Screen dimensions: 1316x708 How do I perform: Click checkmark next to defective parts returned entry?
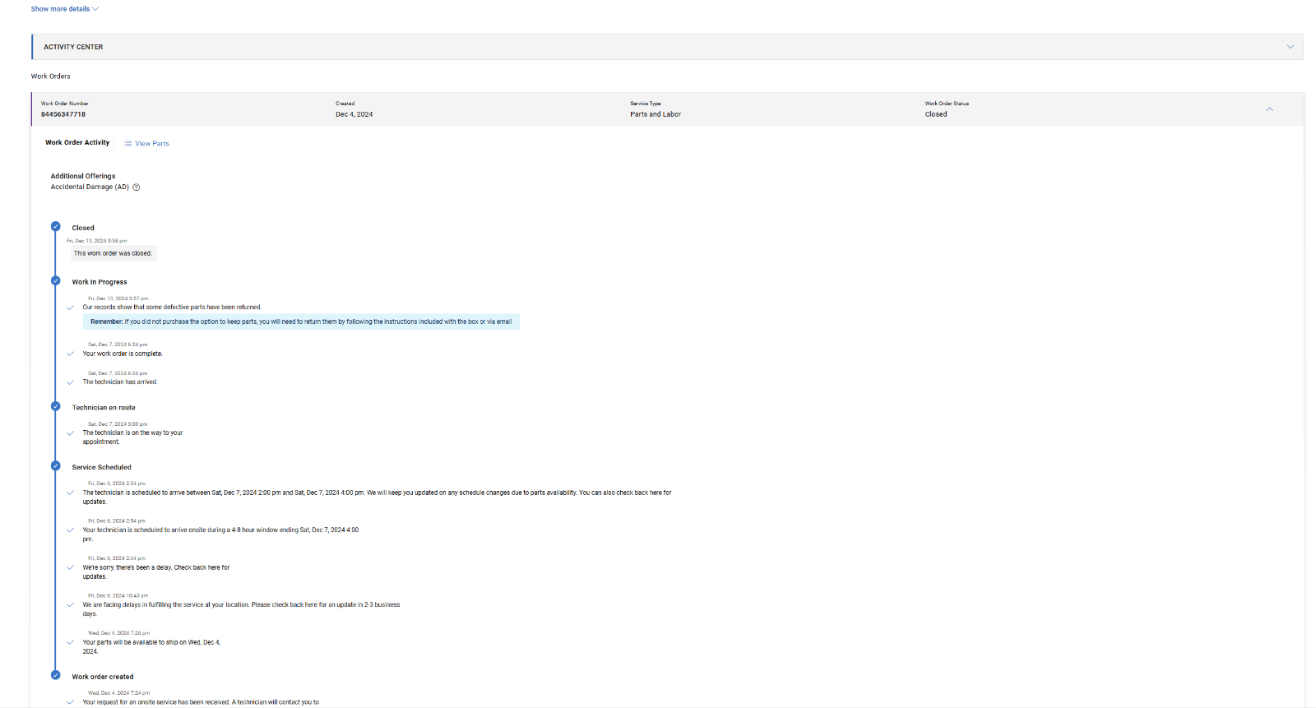(71, 308)
